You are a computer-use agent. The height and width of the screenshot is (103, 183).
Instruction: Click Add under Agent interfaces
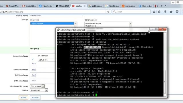click(x=34, y=64)
